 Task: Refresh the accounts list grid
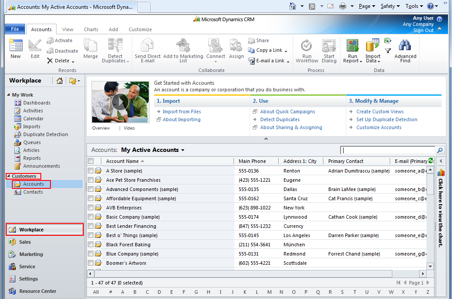tap(430, 161)
